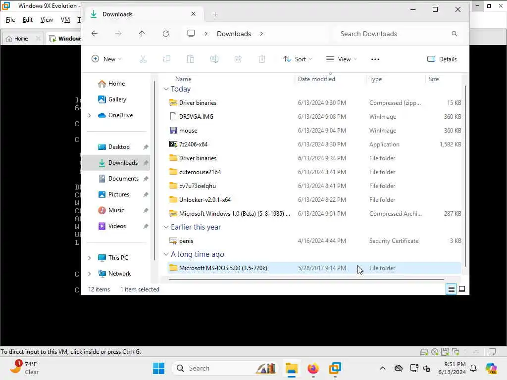Image resolution: width=507 pixels, height=380 pixels.
Task: Sort files by the Name column
Action: [x=183, y=79]
